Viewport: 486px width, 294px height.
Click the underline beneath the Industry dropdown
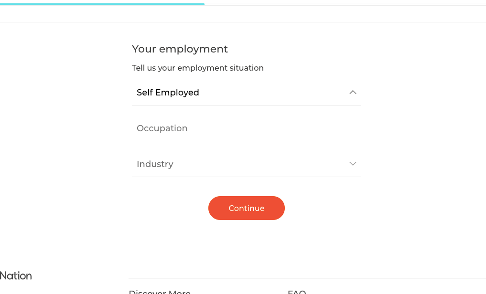pyautogui.click(x=247, y=177)
